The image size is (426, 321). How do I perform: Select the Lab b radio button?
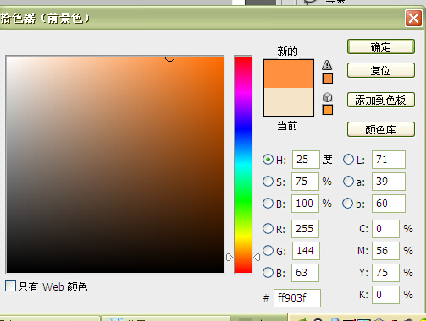point(347,203)
